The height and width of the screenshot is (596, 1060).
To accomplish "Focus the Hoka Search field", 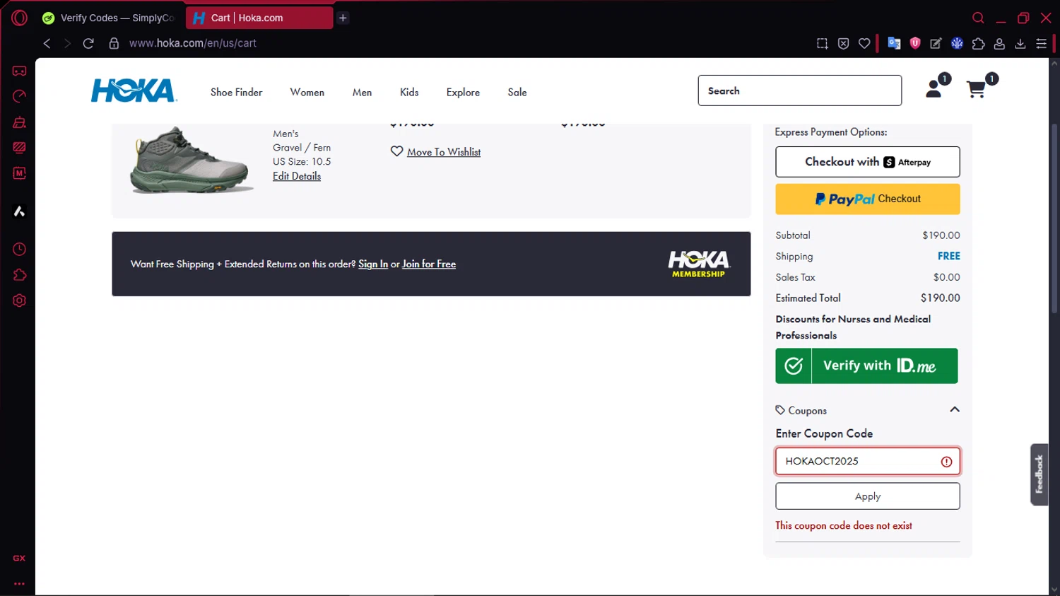I will [800, 90].
